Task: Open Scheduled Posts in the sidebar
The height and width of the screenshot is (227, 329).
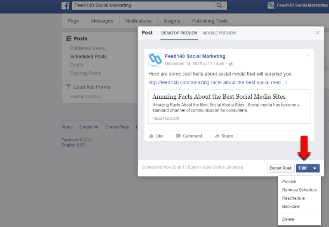Action: pyautogui.click(x=88, y=57)
